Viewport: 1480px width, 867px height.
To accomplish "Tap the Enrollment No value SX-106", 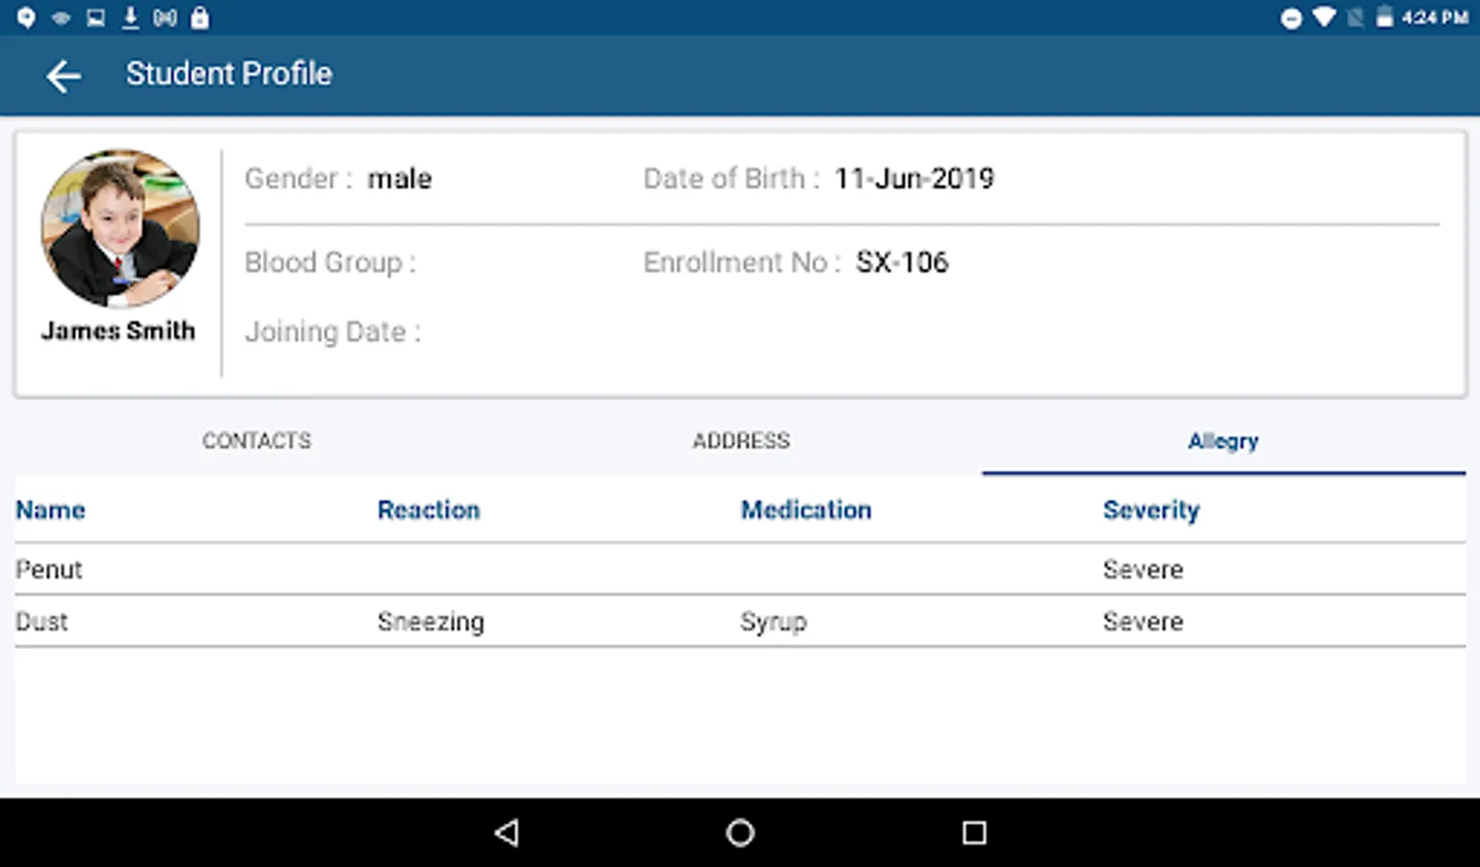I will tap(902, 262).
